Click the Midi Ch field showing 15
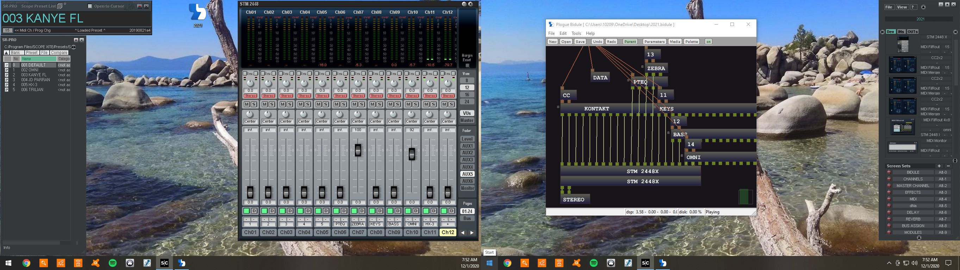This screenshot has width=960, height=270. coord(7,31)
